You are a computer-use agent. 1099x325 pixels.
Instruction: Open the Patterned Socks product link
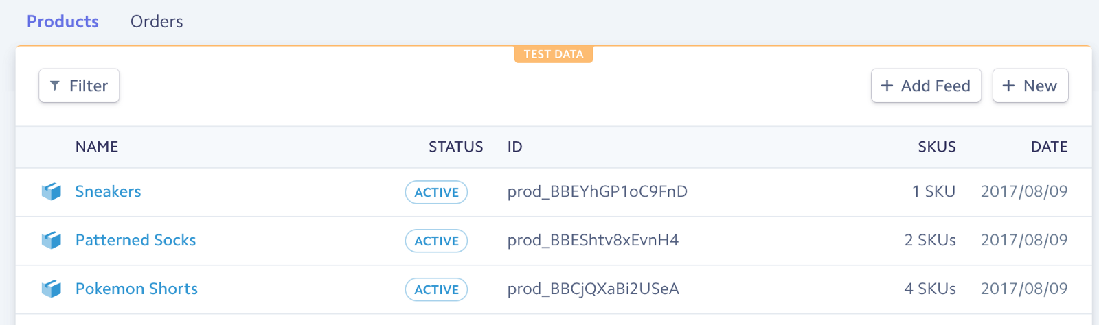[x=135, y=241]
